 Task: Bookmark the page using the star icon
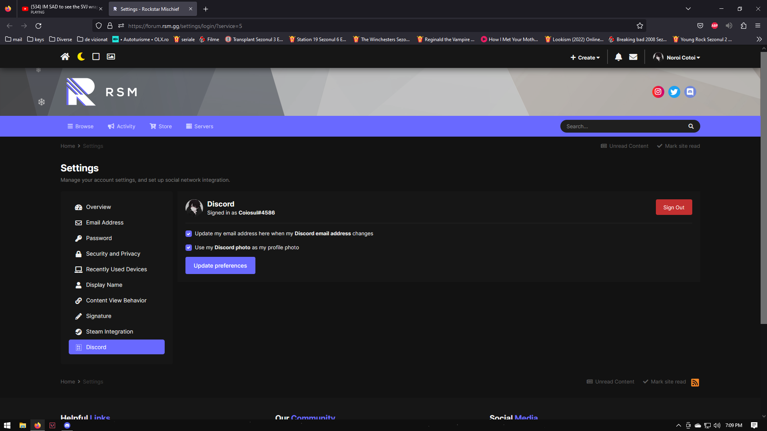point(639,26)
